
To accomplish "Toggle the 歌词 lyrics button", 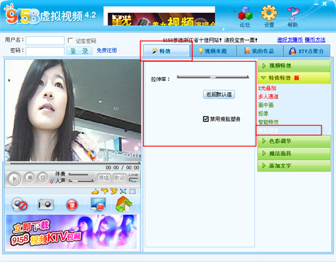I will pos(119,178).
